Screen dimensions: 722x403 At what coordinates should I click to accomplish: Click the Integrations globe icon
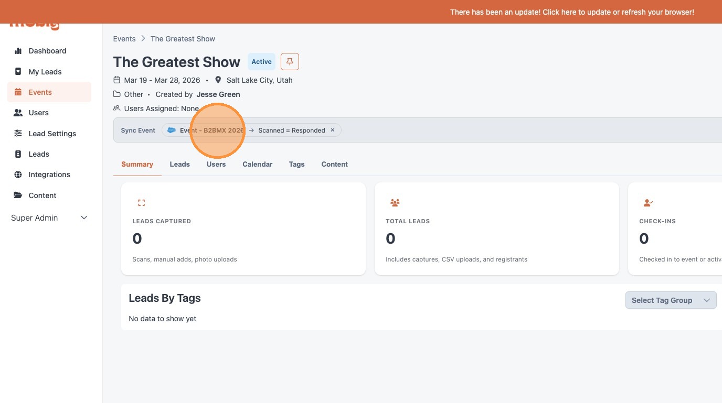pyautogui.click(x=18, y=175)
